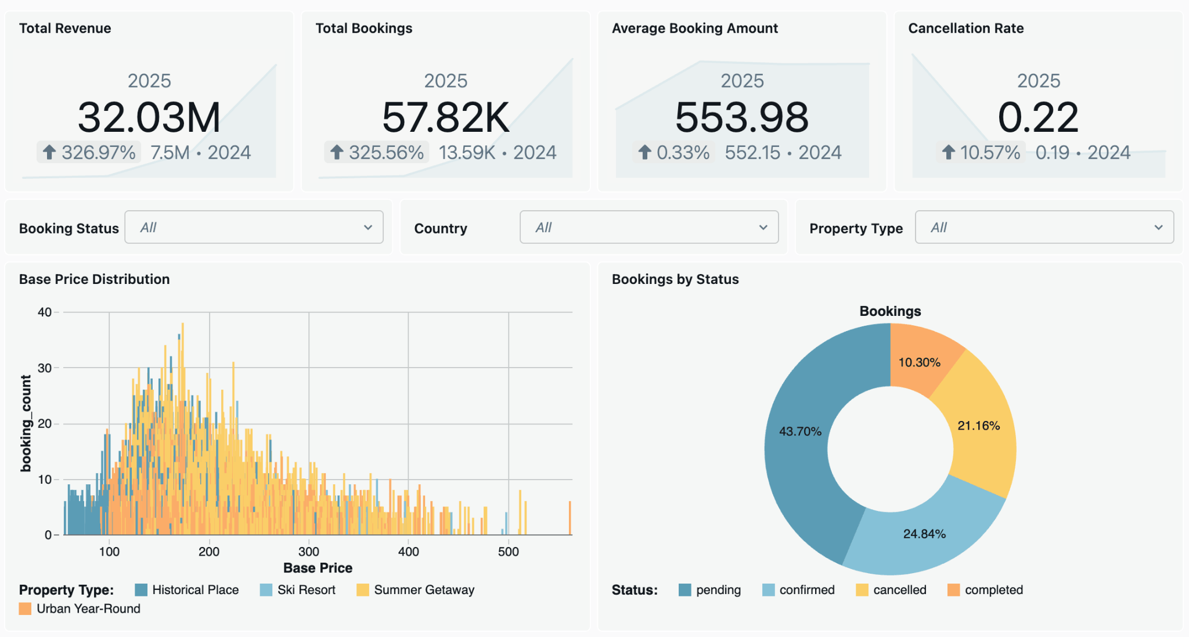
Task: Open the Country filter dropdown
Action: click(x=649, y=227)
